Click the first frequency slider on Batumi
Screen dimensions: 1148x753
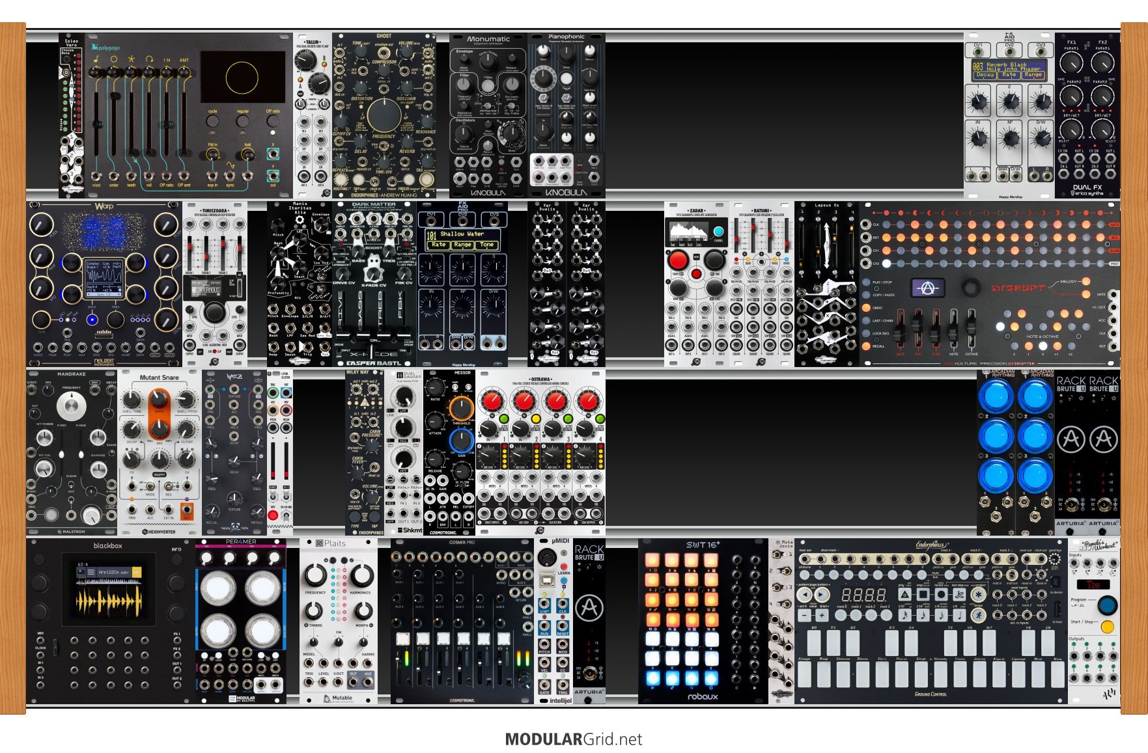click(736, 236)
